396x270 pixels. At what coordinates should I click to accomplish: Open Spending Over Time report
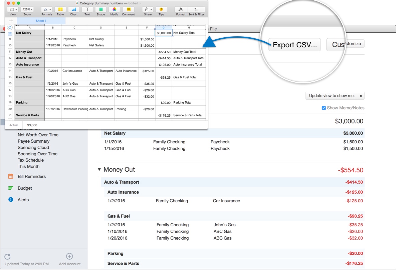coord(37,154)
